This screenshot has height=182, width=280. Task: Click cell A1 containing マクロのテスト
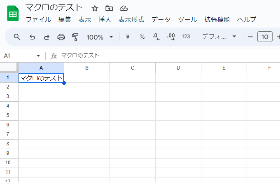click(41, 78)
